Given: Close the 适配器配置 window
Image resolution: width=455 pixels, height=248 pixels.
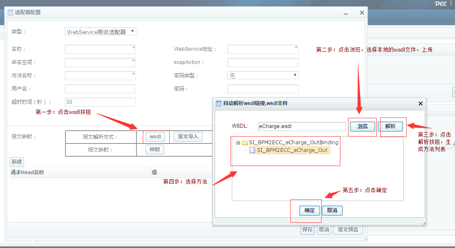Looking at the screenshot, I should tap(362, 12).
